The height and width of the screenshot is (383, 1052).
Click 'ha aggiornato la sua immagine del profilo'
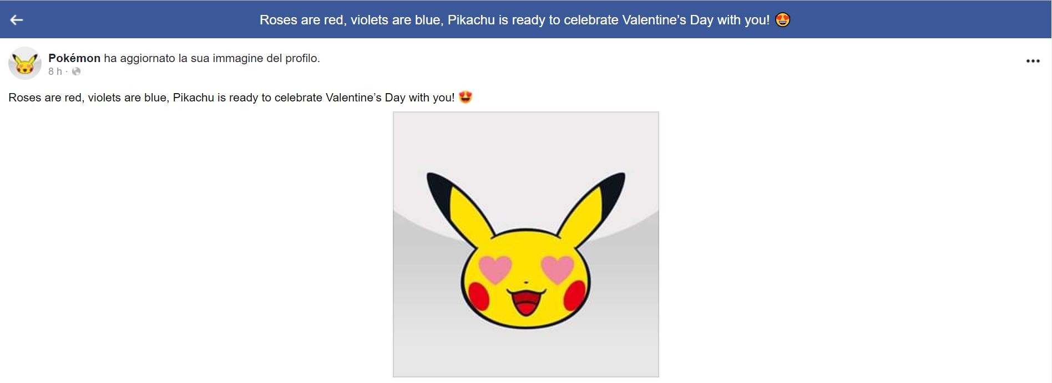point(212,58)
